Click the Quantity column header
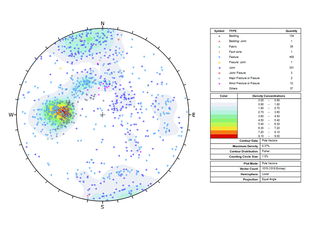Screen dimensions: 312x232 tap(291, 31)
